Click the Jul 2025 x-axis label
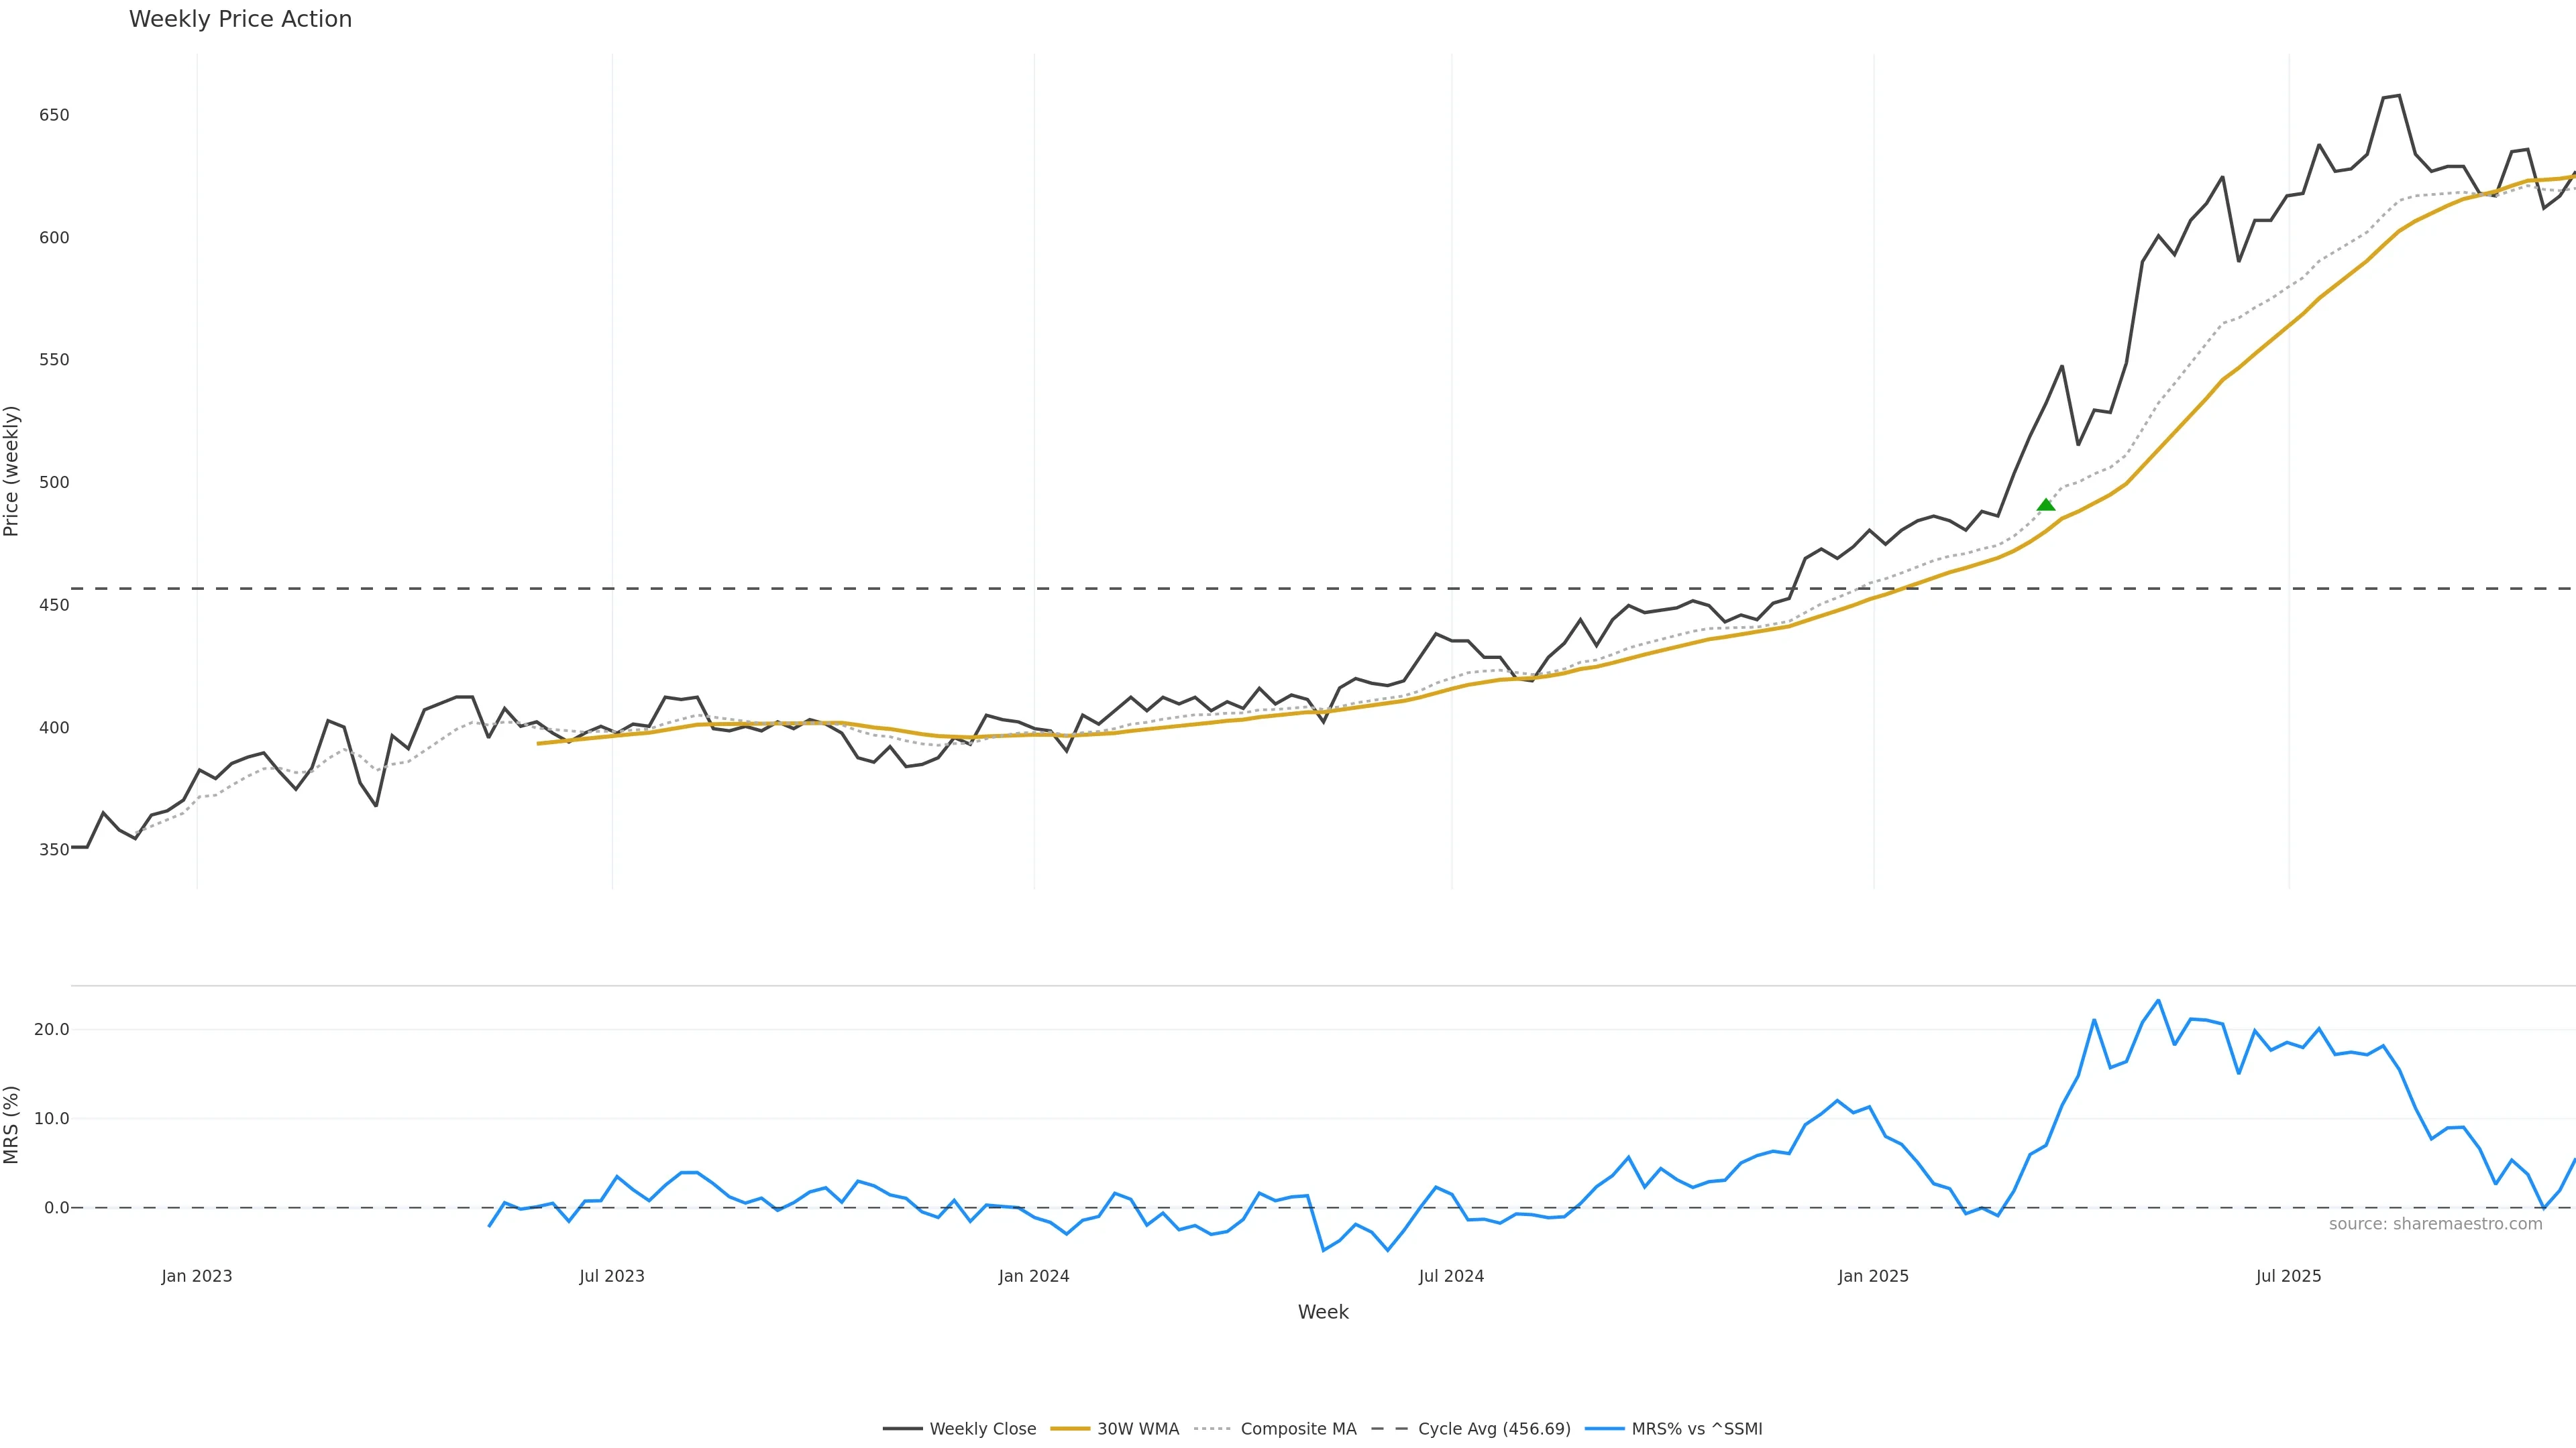The image size is (2576, 1448). [2288, 1276]
